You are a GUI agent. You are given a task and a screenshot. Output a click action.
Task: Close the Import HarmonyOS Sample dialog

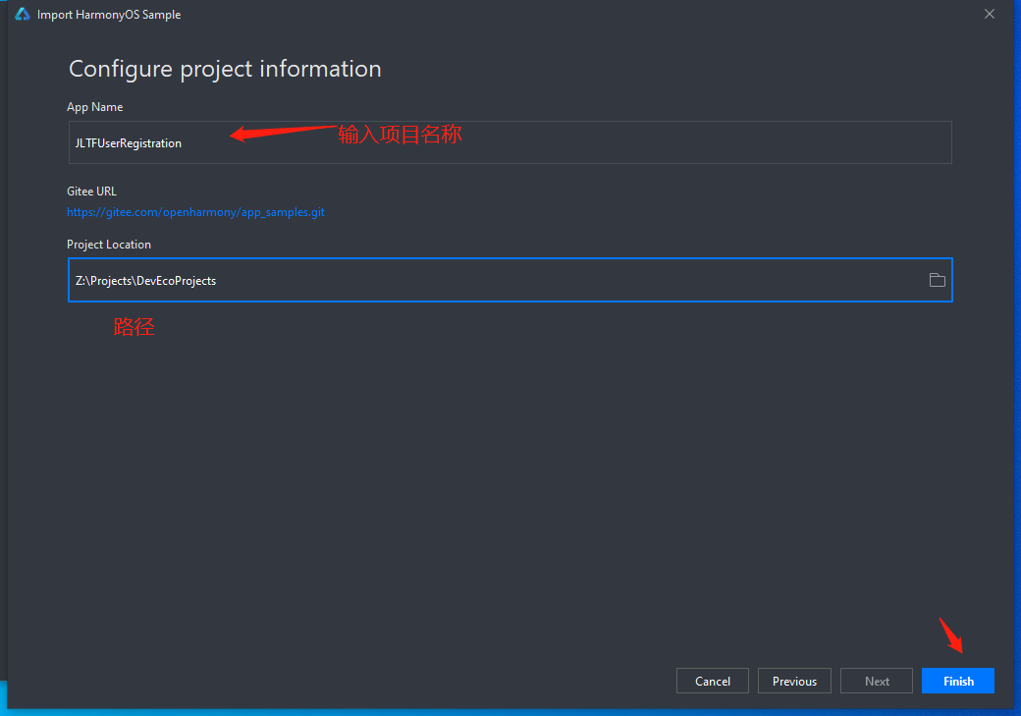pyautogui.click(x=989, y=15)
